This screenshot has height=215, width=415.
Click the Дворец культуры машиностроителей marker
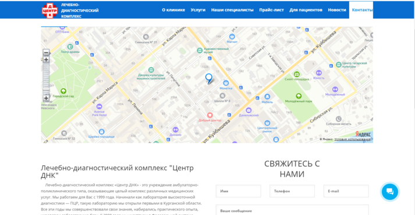click(x=151, y=70)
